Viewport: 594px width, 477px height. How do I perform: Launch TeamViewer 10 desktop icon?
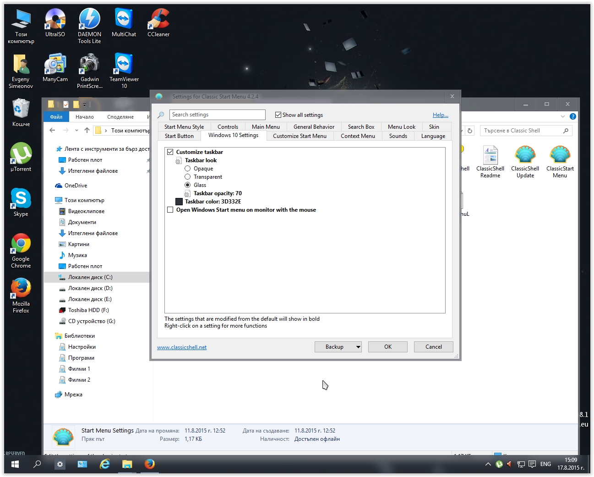tap(124, 71)
